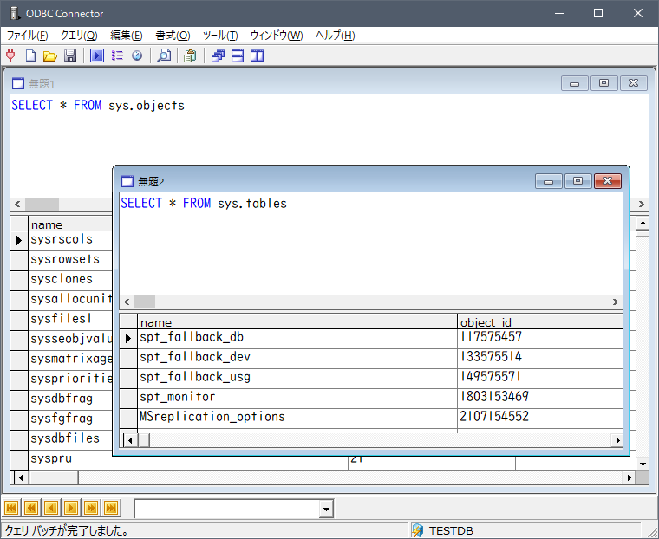This screenshot has width=659, height=539.
Task: Jump to last record with navigation button
Action: point(111,508)
